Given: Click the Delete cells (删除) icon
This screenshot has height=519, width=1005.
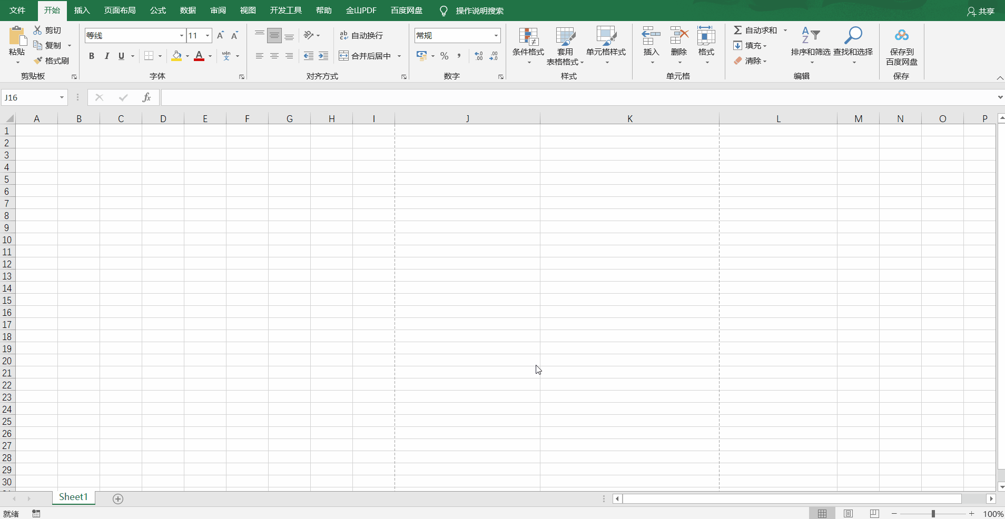Looking at the screenshot, I should tap(679, 36).
